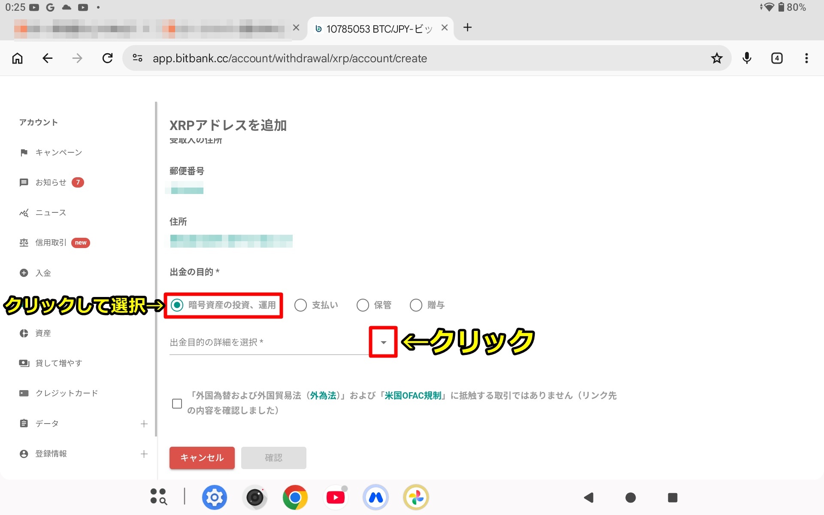
Task: Open the 外為法 link
Action: [323, 395]
